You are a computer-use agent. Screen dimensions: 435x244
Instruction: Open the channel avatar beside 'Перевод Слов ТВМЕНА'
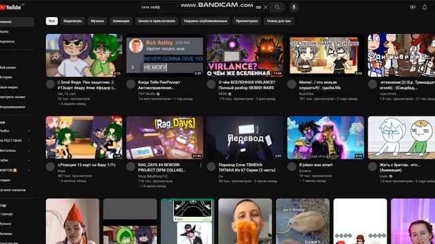coord(211,167)
